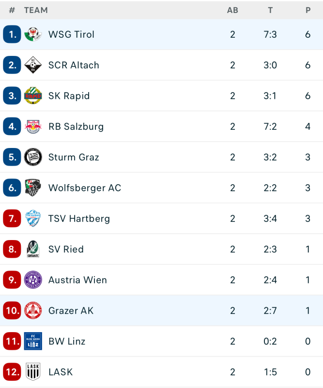Click the WSG Tirol club crest
The width and height of the screenshot is (323, 388).
click(x=33, y=35)
